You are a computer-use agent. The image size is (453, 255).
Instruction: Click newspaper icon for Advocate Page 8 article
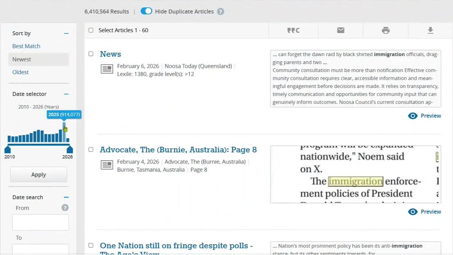[107, 165]
